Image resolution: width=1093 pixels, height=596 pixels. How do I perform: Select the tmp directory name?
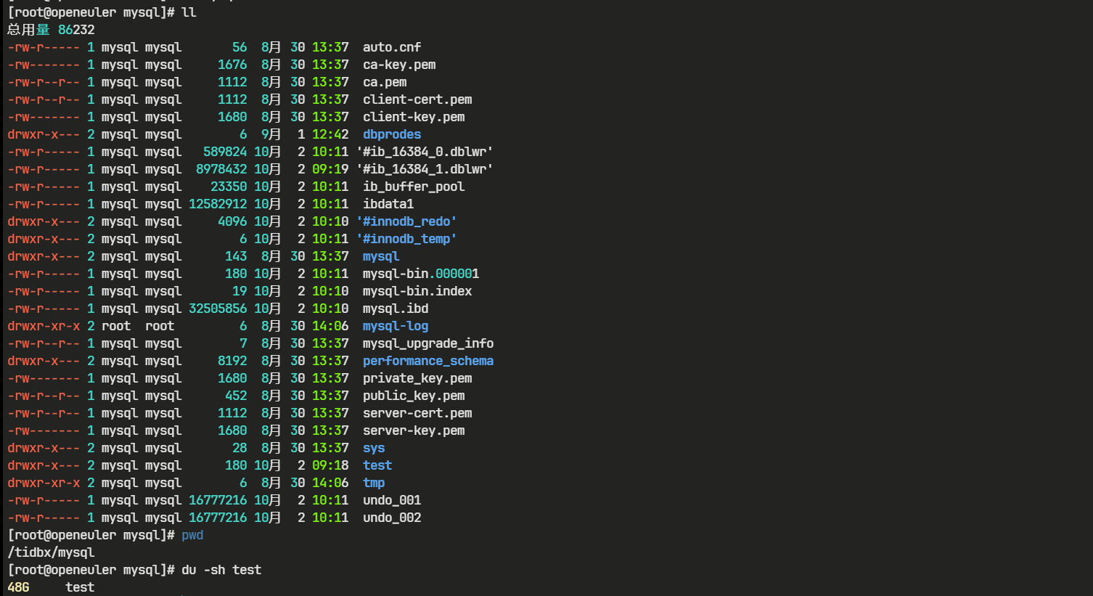[374, 483]
